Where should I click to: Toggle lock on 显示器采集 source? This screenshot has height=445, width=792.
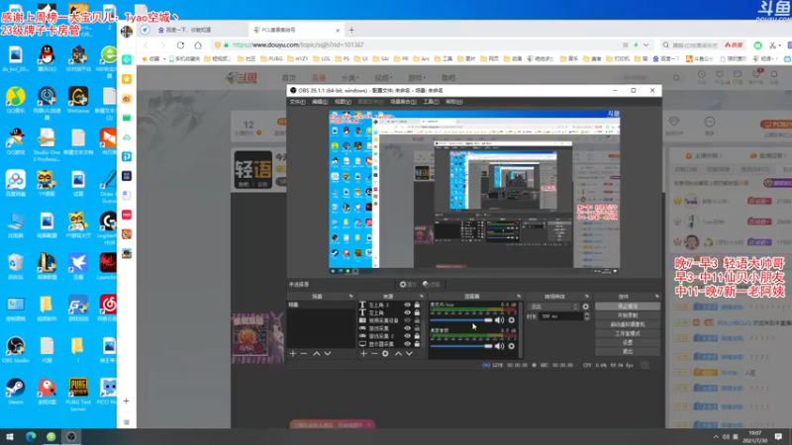click(417, 343)
